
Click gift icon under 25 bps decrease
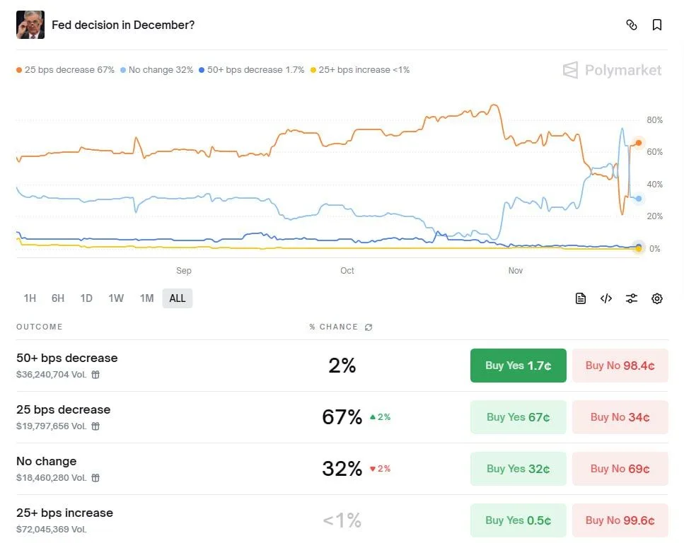click(95, 426)
